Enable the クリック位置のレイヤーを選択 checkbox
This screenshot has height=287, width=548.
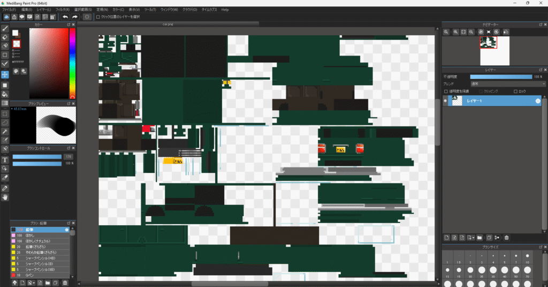pos(97,17)
